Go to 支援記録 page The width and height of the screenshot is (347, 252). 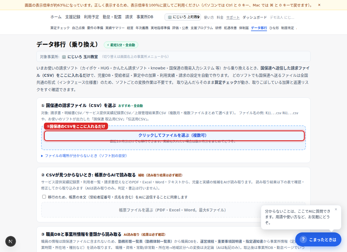click(73, 17)
